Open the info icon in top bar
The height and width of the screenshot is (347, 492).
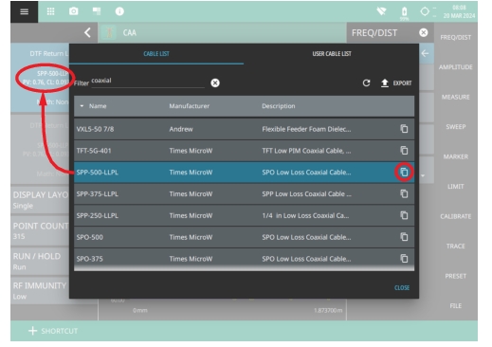point(119,11)
